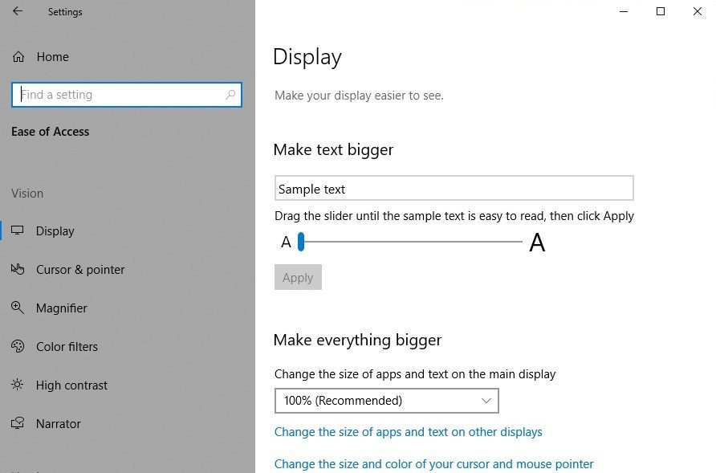Switch to the Color filters page
716x473 pixels.
point(67,347)
